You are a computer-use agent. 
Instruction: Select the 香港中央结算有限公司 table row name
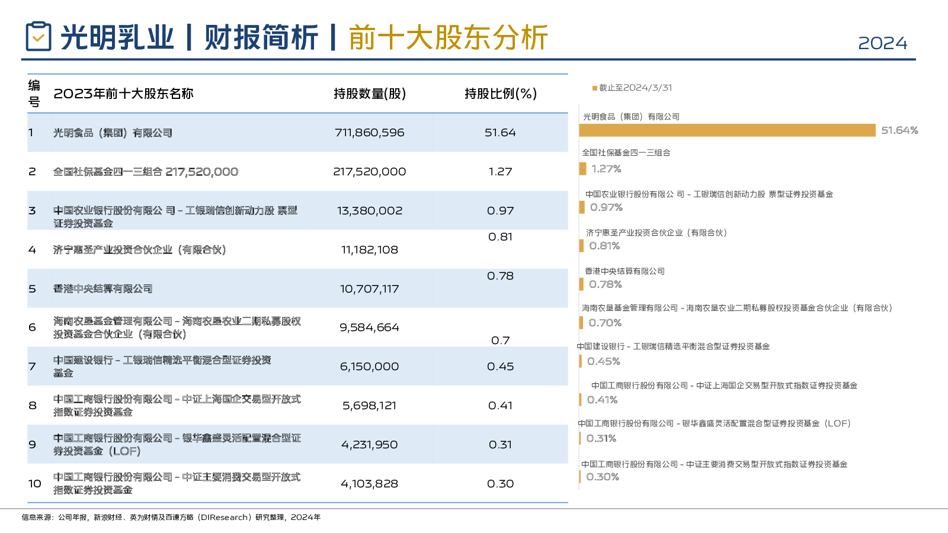click(x=103, y=288)
